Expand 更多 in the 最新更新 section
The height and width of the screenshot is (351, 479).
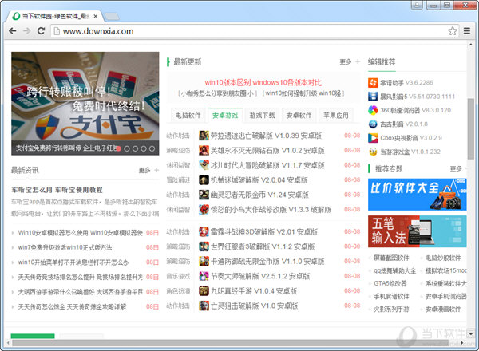[x=345, y=61]
